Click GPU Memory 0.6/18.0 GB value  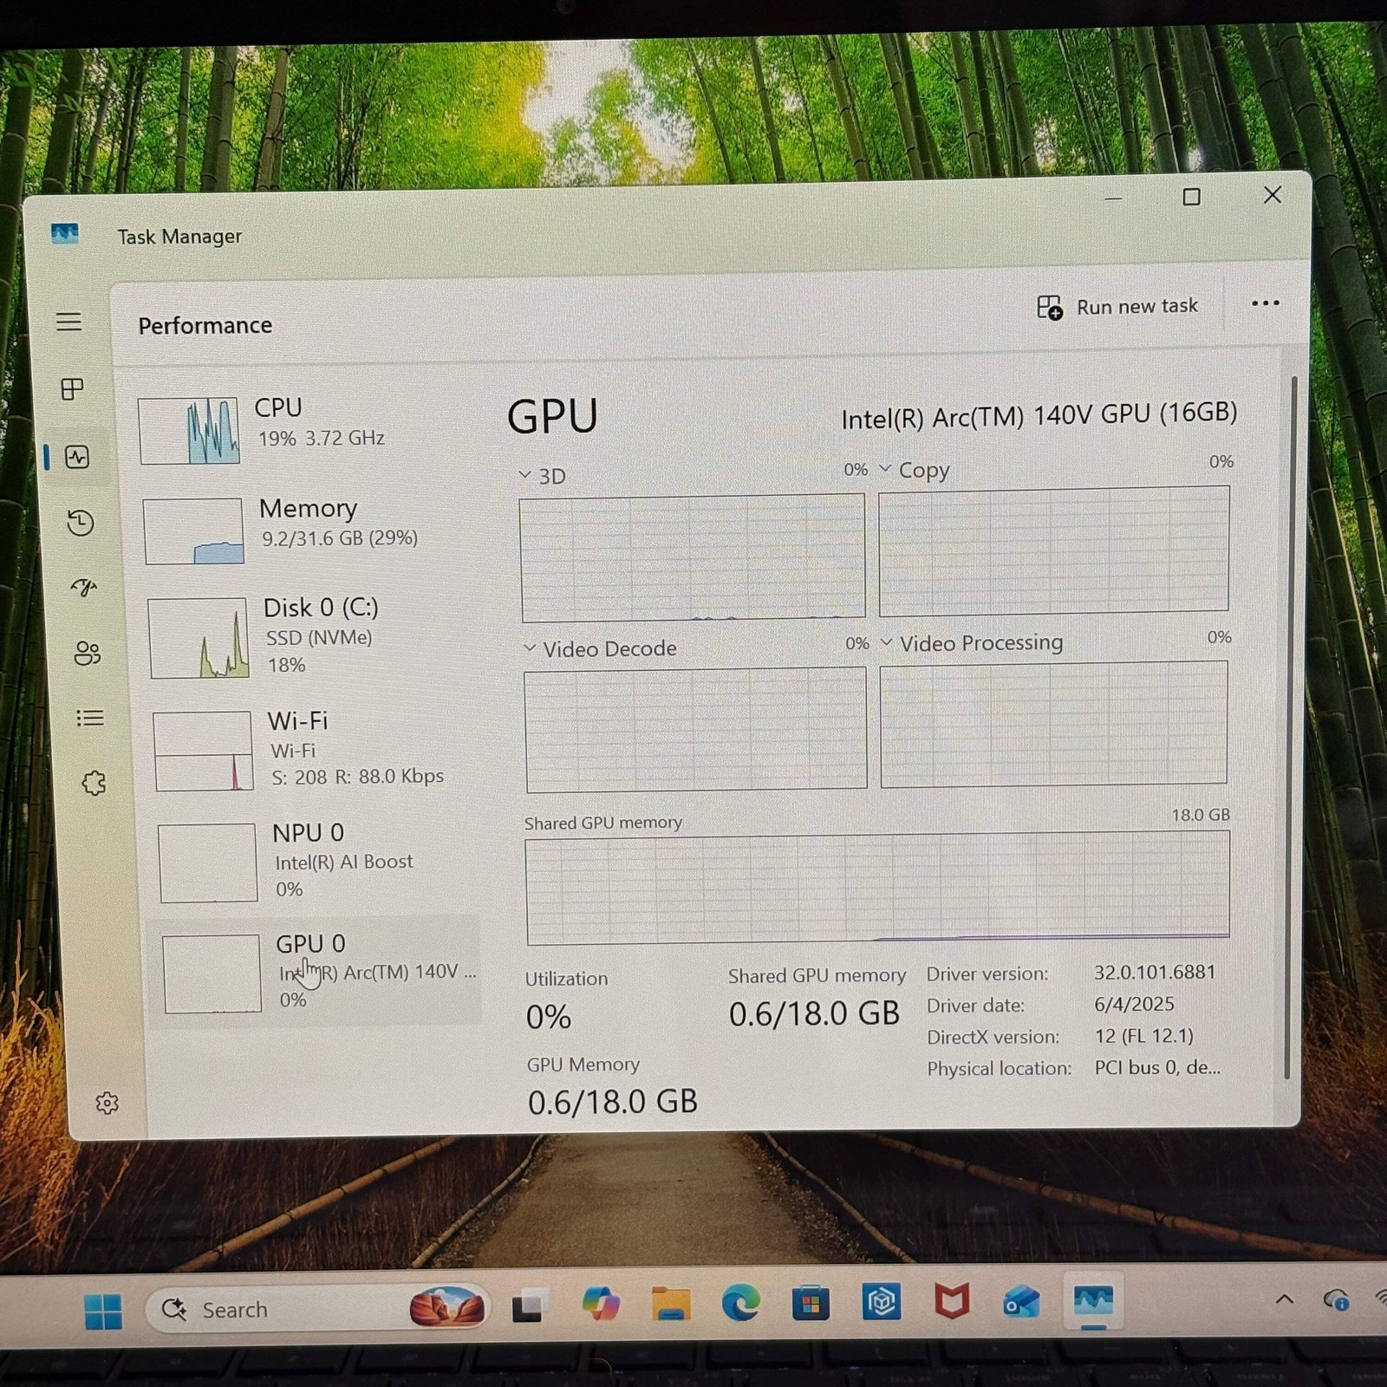(x=612, y=1102)
